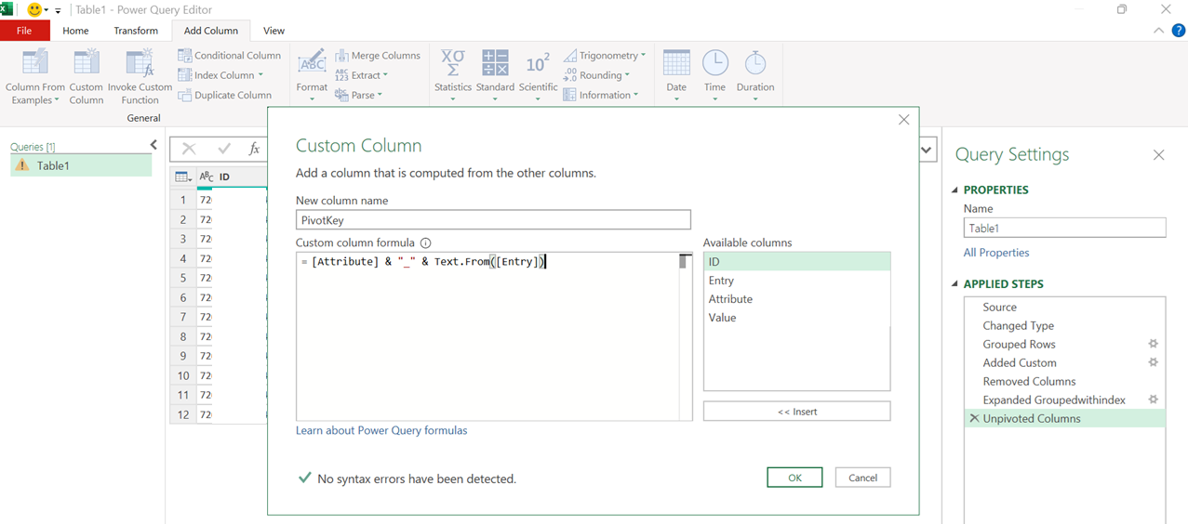Switch to the Transform tab
The width and height of the screenshot is (1188, 524).
136,31
